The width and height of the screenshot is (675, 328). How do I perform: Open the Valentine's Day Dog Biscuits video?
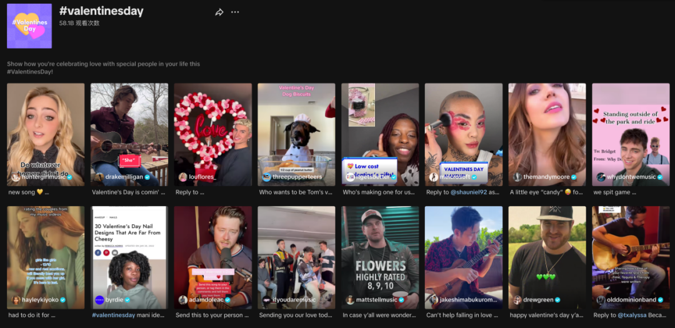296,134
